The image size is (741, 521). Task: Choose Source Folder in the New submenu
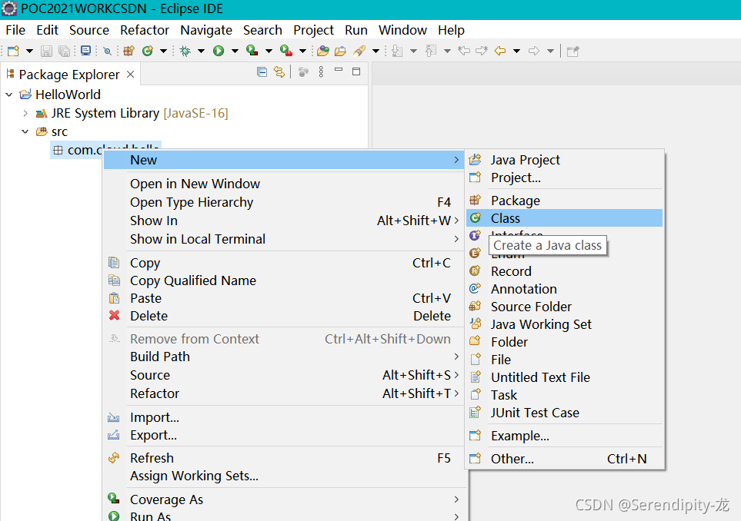pos(564,307)
